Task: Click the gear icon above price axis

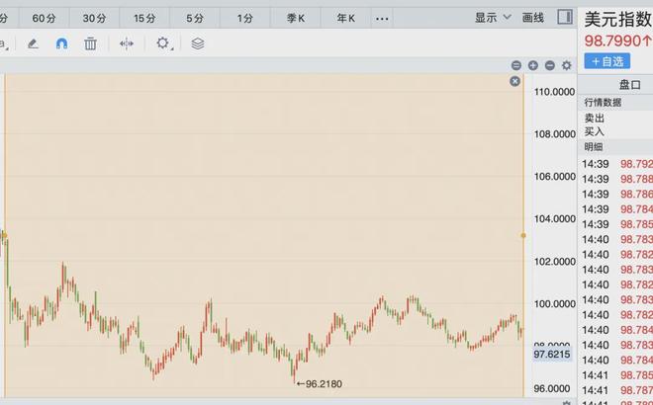Action: point(567,65)
